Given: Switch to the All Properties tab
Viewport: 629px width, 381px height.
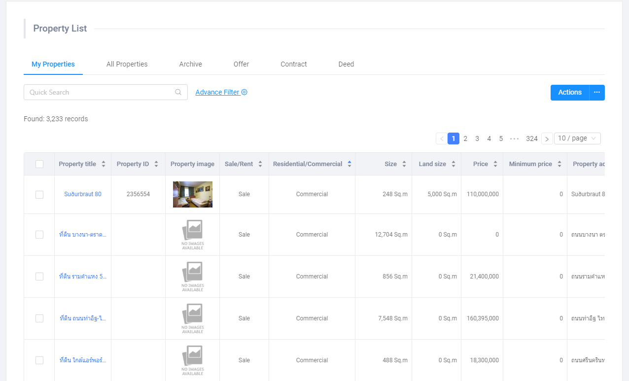Looking at the screenshot, I should pyautogui.click(x=127, y=64).
